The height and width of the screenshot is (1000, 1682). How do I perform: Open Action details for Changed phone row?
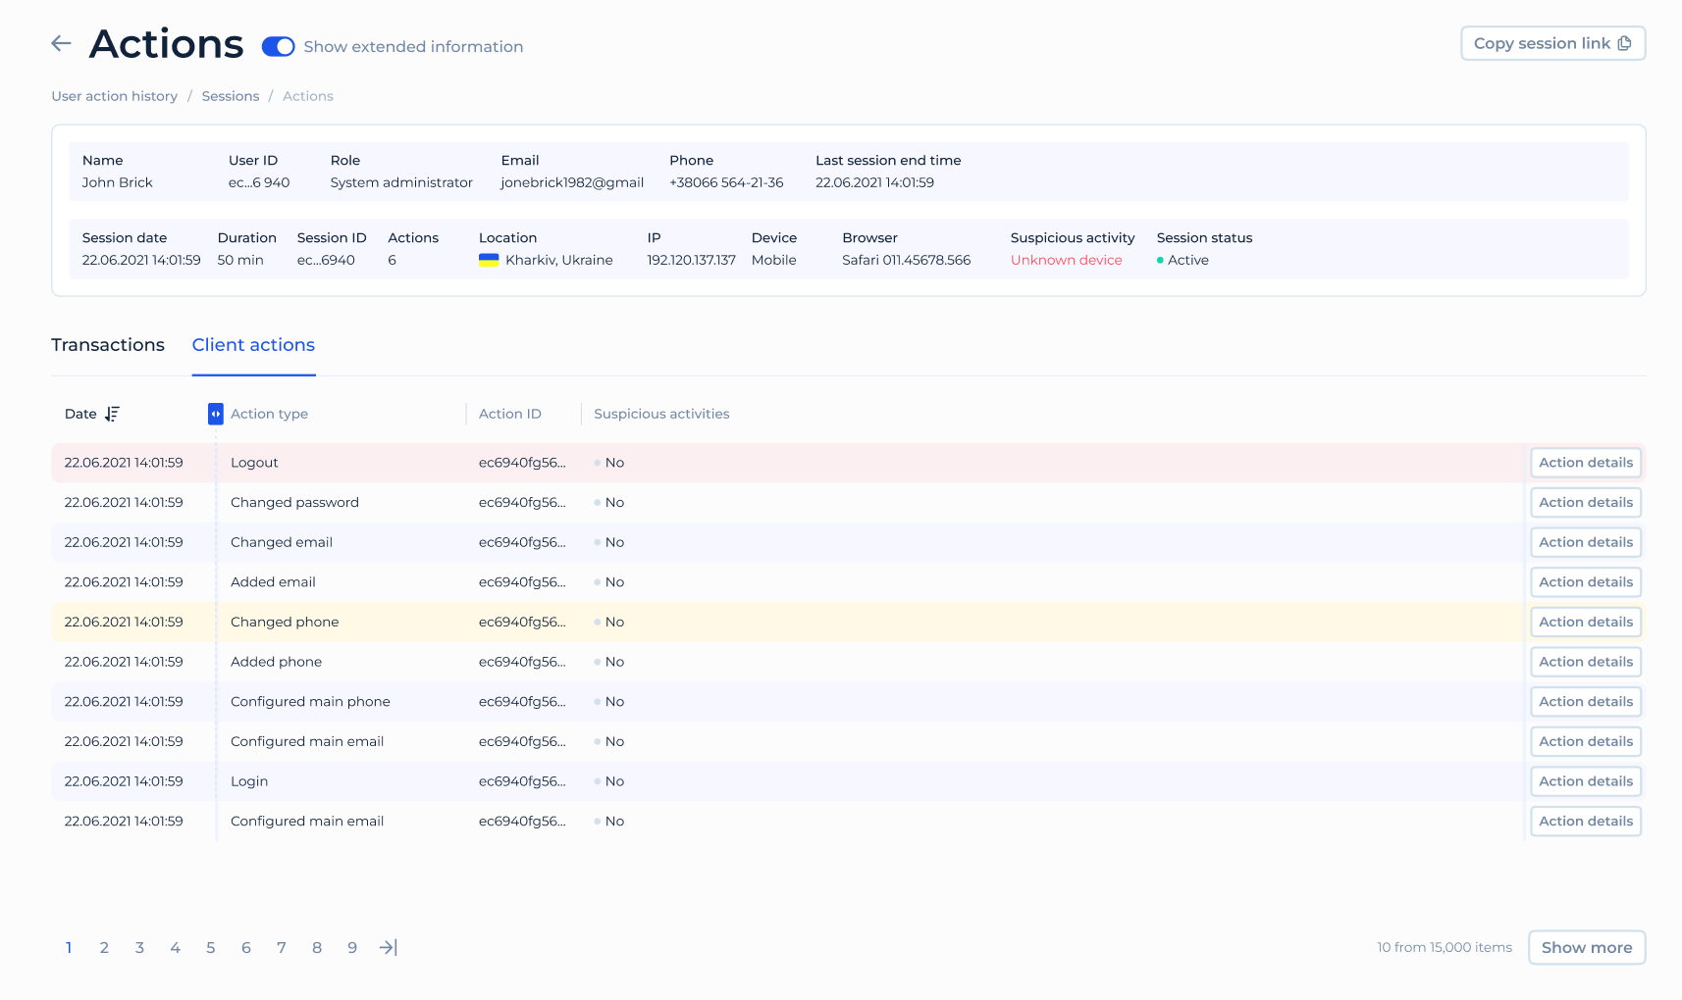click(1586, 623)
